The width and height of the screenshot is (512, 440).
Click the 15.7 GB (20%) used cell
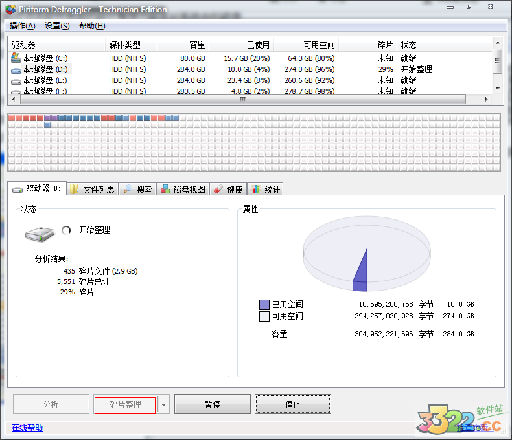click(x=247, y=58)
